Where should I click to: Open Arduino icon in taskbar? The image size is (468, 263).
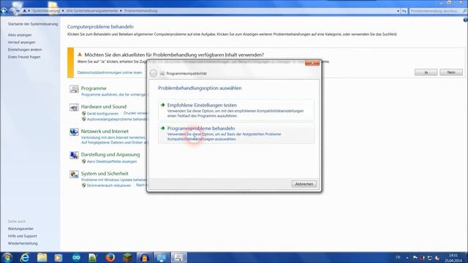tap(76, 258)
